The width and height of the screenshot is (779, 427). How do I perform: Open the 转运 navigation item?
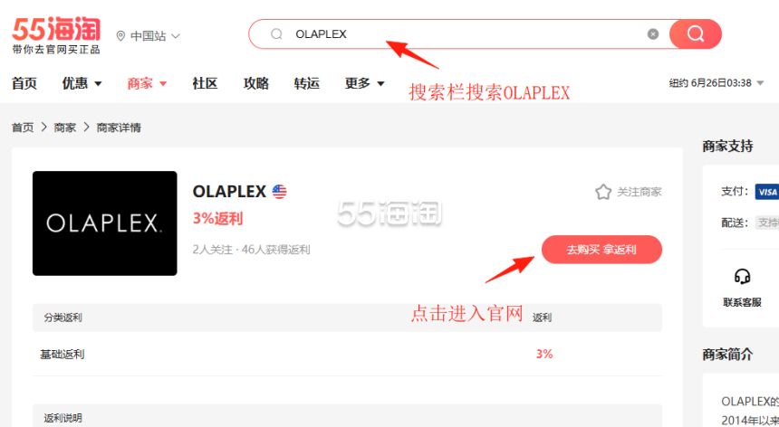click(306, 83)
